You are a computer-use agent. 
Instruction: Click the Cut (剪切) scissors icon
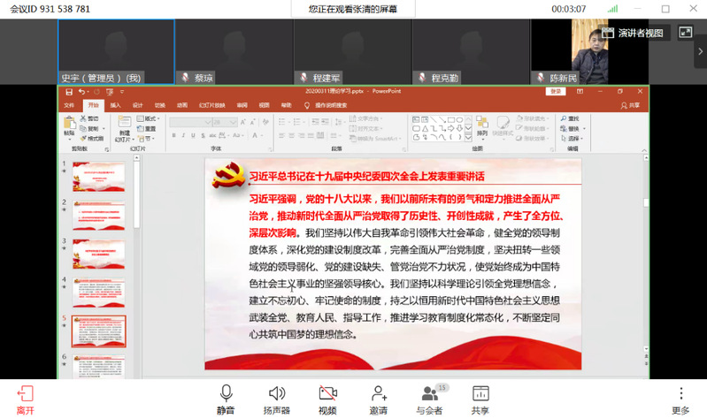pos(83,118)
